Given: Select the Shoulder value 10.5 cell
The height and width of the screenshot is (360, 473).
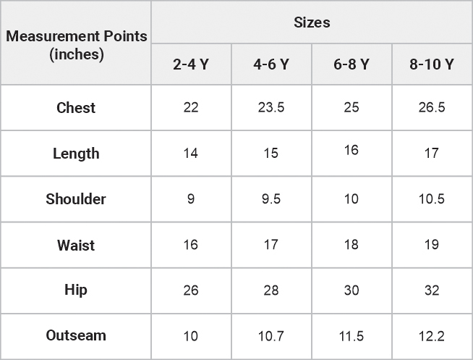Looking at the screenshot, I should point(432,199).
